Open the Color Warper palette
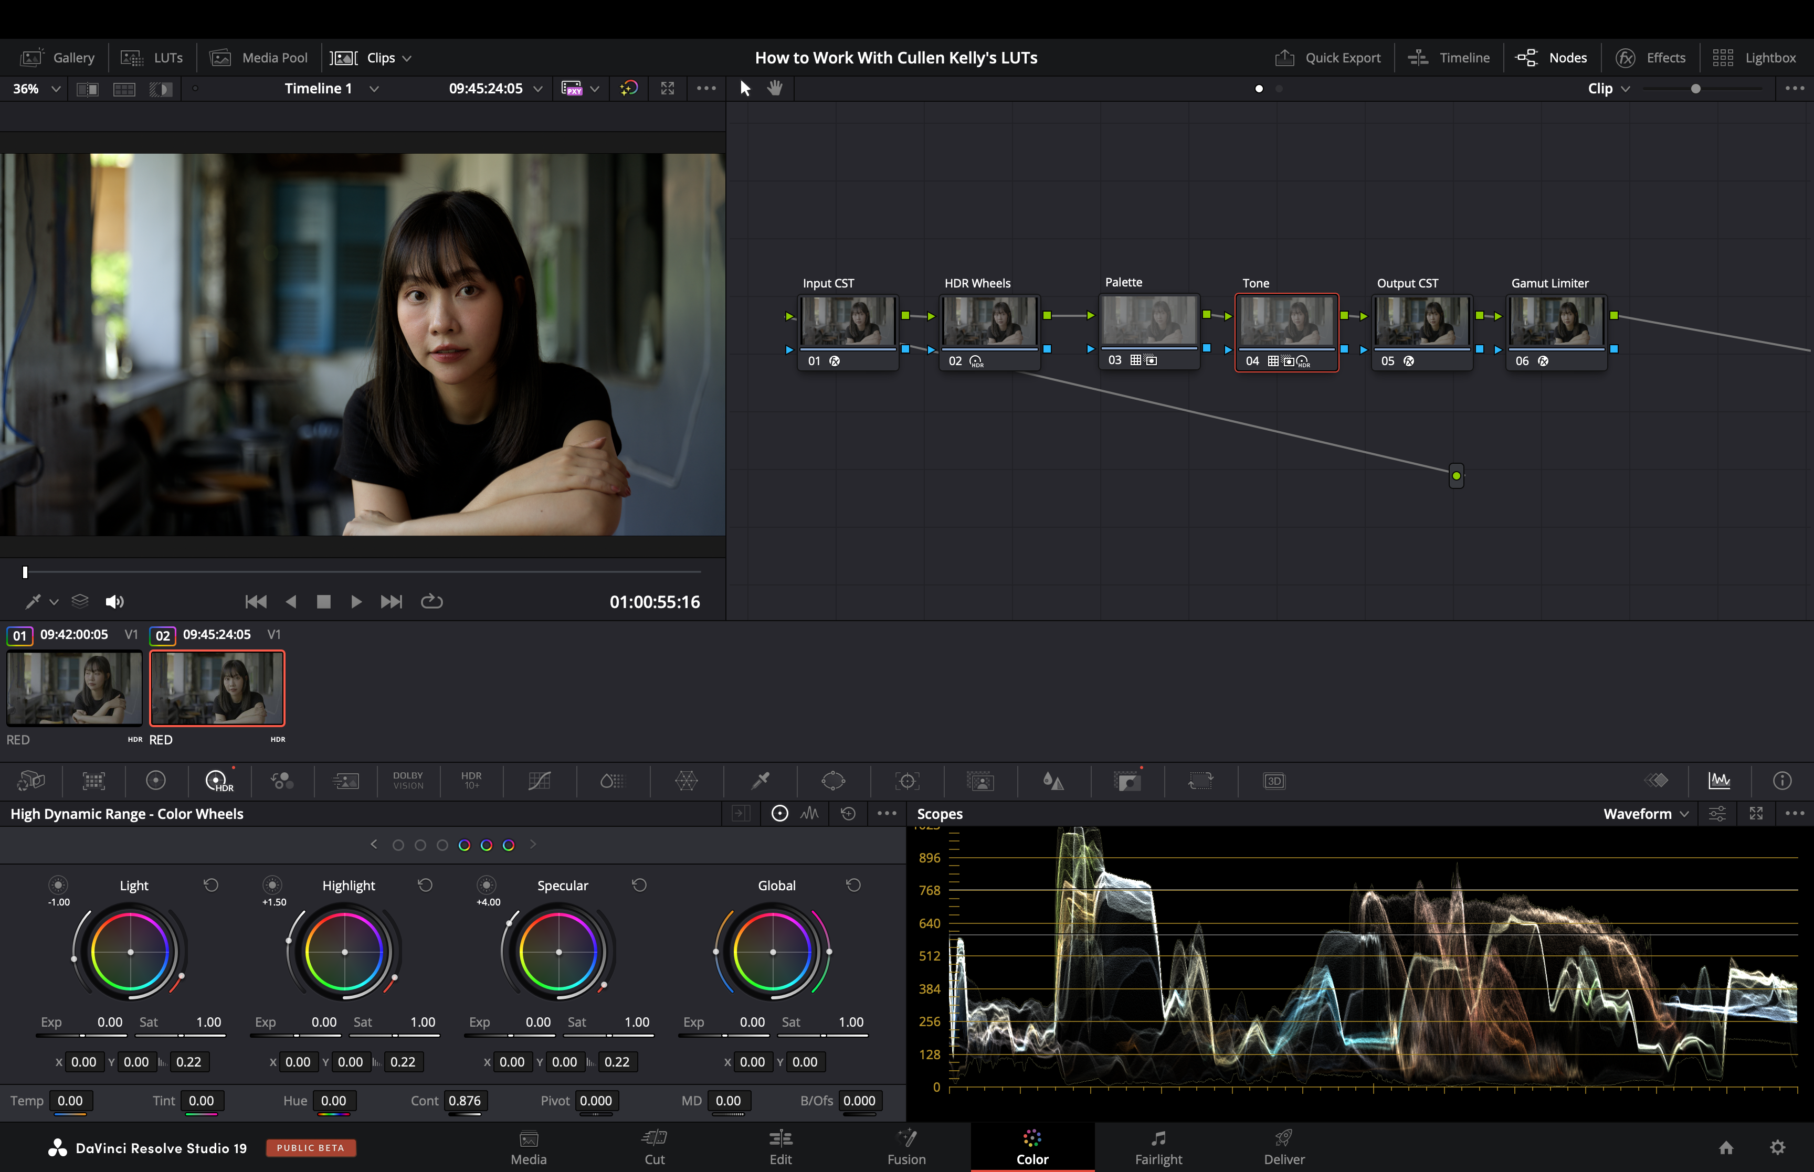 click(x=686, y=781)
